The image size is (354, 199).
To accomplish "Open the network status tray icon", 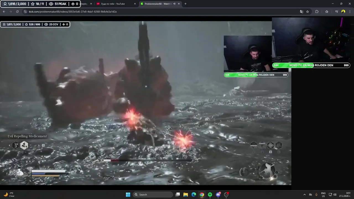I will point(330,195).
